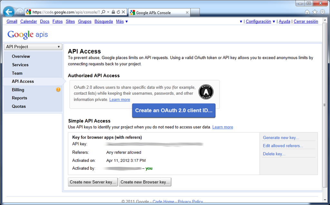Click the OAuth logo badge

[206, 92]
